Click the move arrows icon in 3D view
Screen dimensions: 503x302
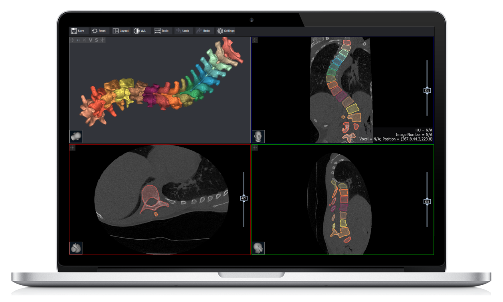pos(72,40)
